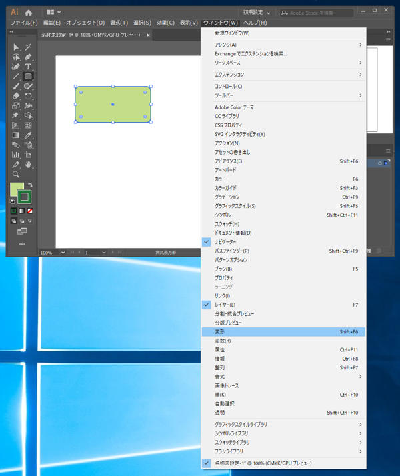The width and height of the screenshot is (400, 476).
Task: Click 新規ウィンドウ(W) menu entry
Action: (283, 33)
